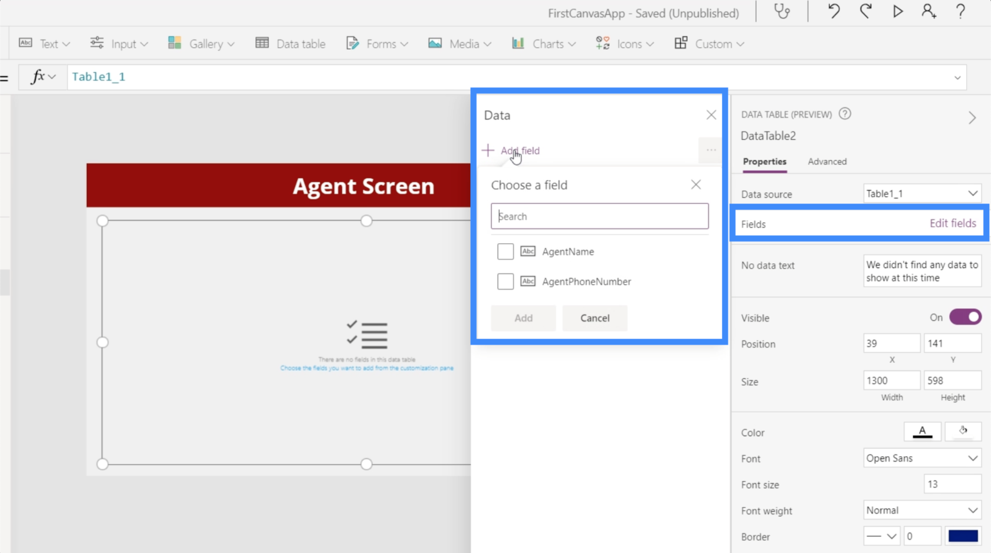This screenshot has width=991, height=553.
Task: Insert a Data table control
Action: (290, 44)
